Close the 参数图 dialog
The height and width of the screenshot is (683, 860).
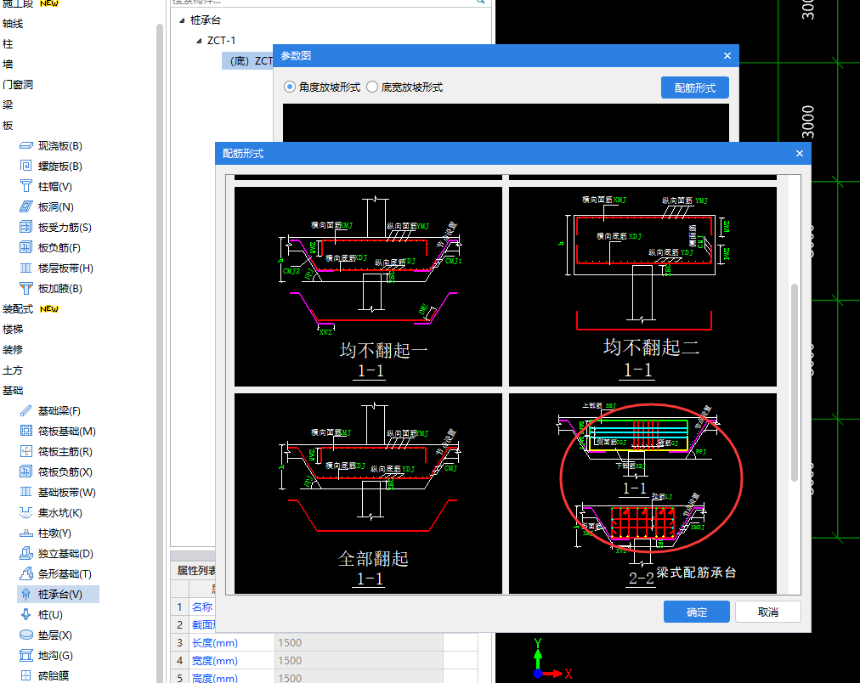(x=727, y=56)
